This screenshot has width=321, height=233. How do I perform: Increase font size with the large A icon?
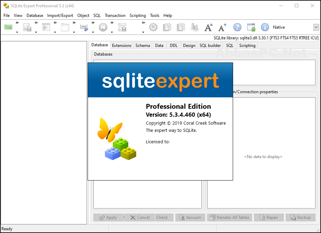coord(208,27)
